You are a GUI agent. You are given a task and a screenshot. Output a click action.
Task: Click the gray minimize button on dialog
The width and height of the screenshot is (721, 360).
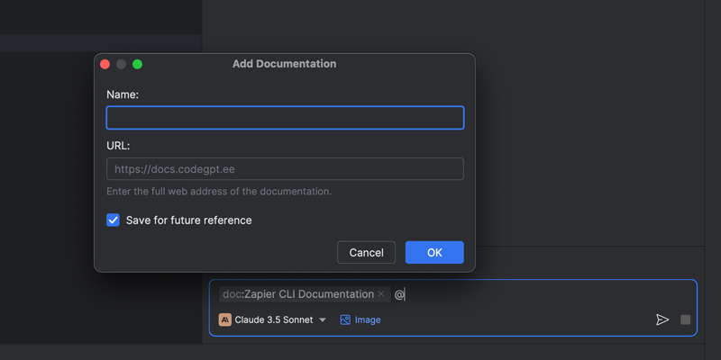click(121, 64)
